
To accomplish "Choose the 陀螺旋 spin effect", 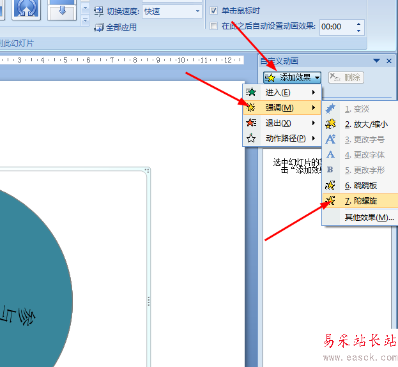I will pyautogui.click(x=360, y=201).
